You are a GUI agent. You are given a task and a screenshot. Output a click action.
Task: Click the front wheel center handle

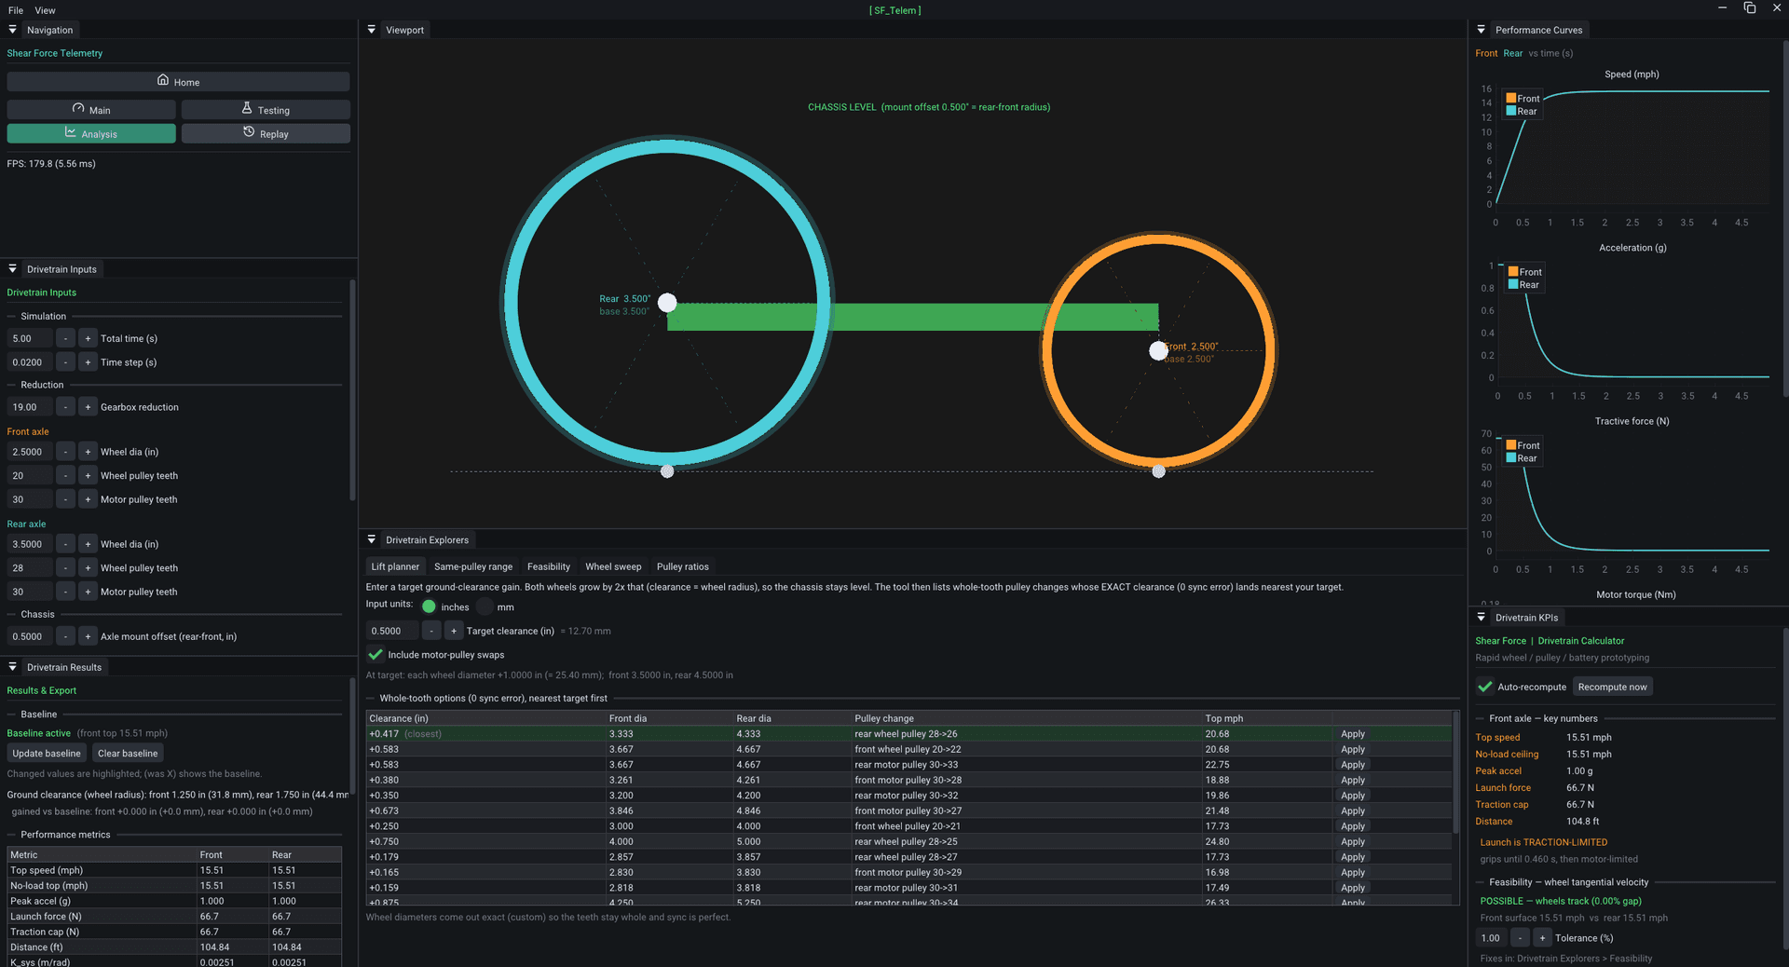tap(1158, 350)
